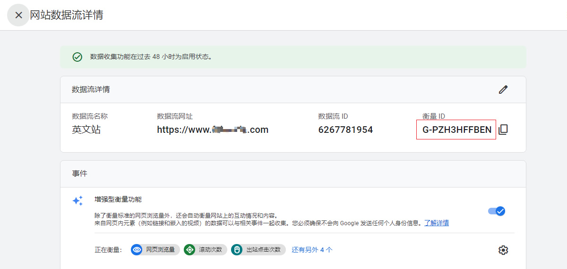Image resolution: width=567 pixels, height=269 pixels.
Task: Click the 数据流名称 label
Action: [x=90, y=116]
